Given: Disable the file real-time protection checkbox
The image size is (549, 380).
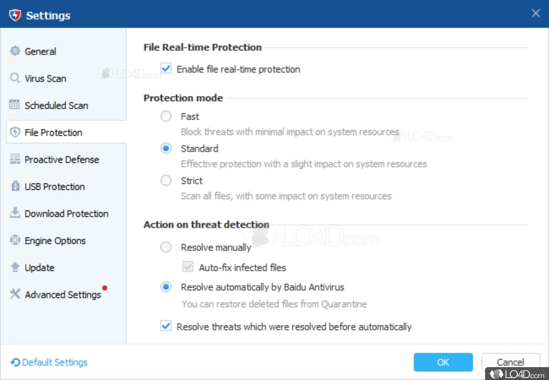Looking at the screenshot, I should (x=166, y=69).
